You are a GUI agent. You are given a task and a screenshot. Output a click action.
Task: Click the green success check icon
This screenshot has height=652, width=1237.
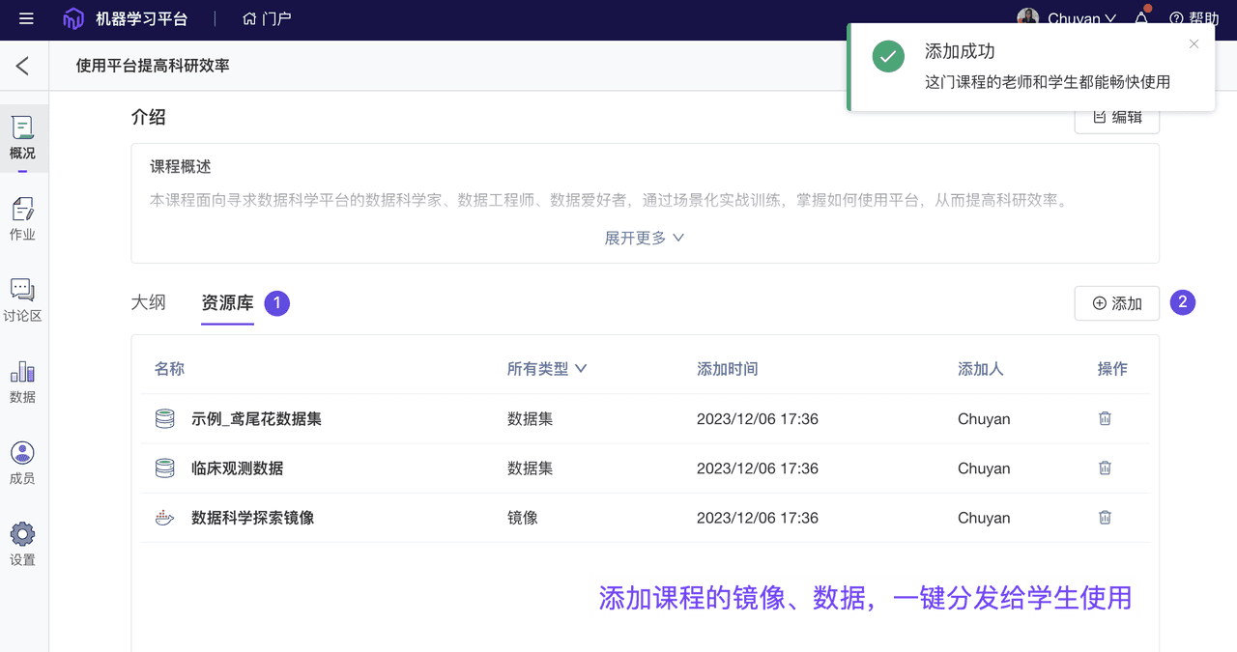(x=888, y=56)
